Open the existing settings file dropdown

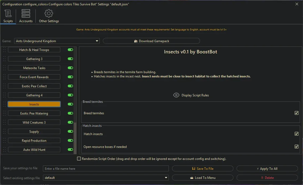[166, 178]
